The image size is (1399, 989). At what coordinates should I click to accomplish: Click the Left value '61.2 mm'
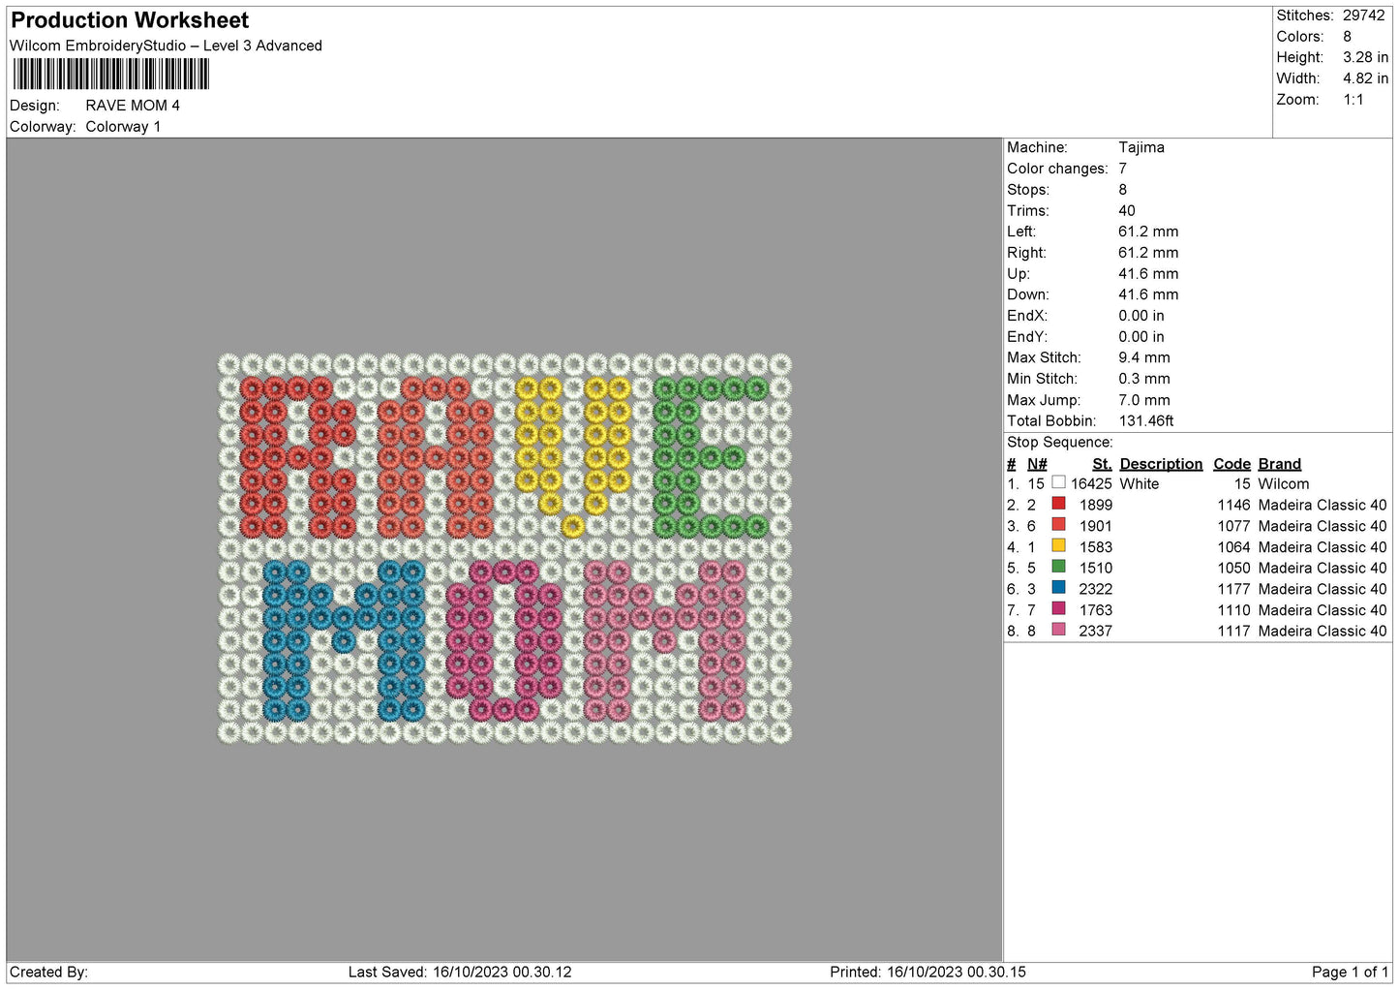[x=1148, y=232]
